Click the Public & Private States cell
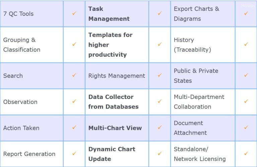 pyautogui.click(x=196, y=76)
